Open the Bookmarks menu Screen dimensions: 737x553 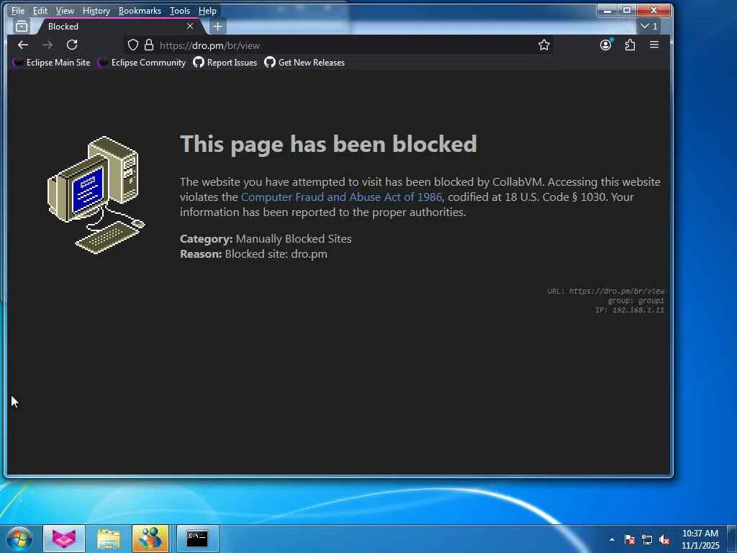(140, 10)
